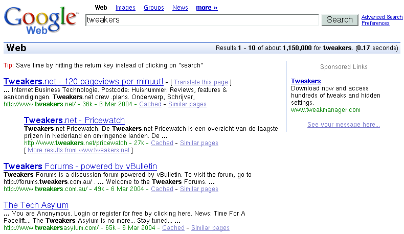This screenshot has height=234, width=404.
Task: Open Cached copy of tweakers.net result
Action: (x=150, y=104)
